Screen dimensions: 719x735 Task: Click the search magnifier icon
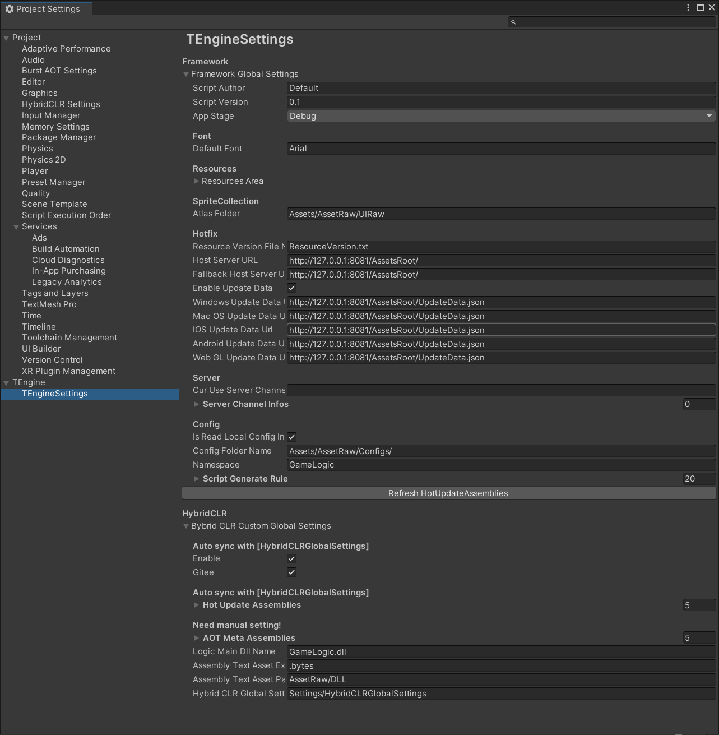coord(513,22)
